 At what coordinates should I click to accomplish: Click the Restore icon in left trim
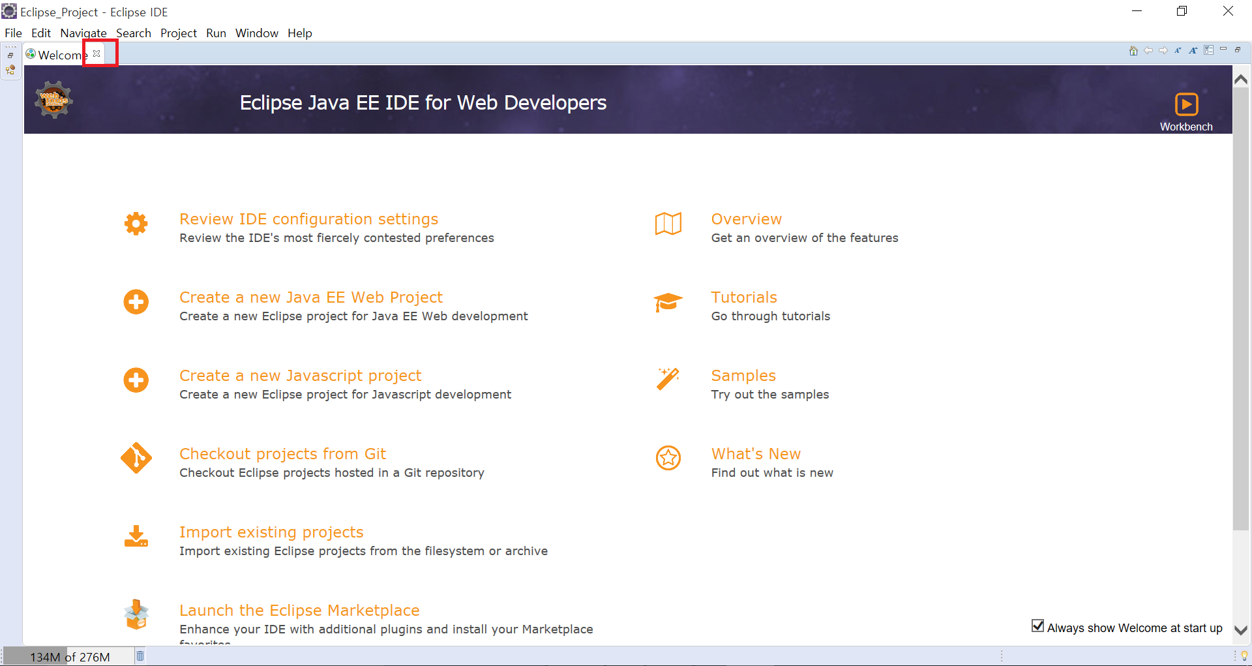pyautogui.click(x=10, y=55)
